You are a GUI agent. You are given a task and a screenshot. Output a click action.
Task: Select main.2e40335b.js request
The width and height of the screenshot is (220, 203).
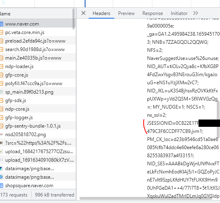[x=38, y=58]
